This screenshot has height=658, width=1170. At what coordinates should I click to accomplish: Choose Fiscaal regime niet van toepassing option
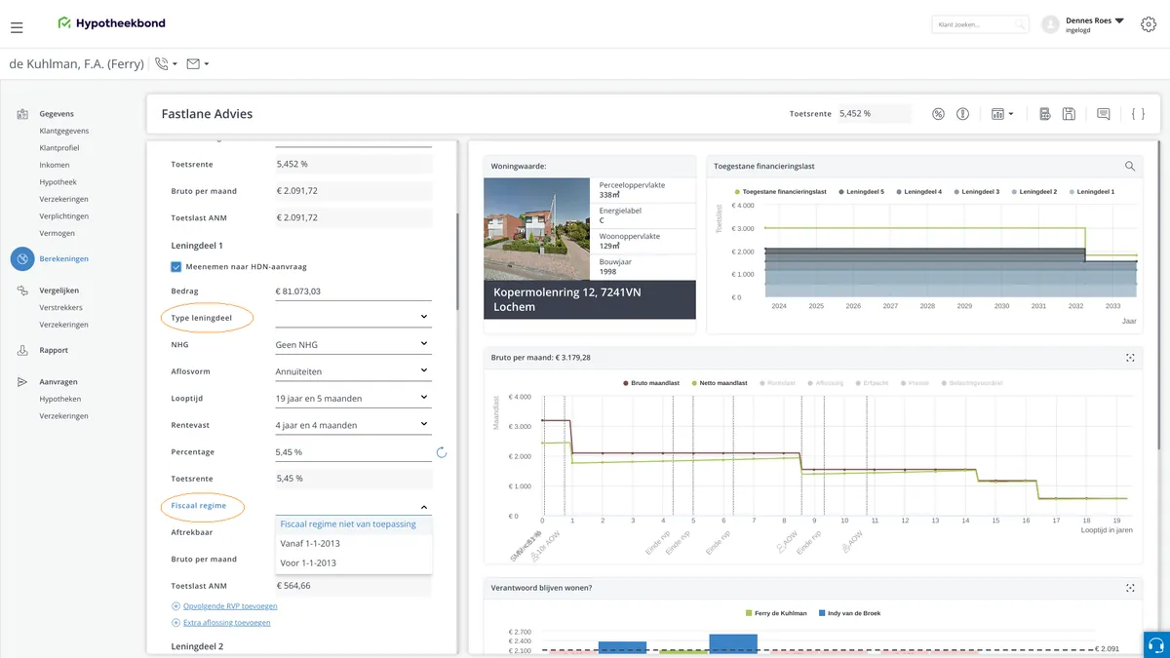354,524
